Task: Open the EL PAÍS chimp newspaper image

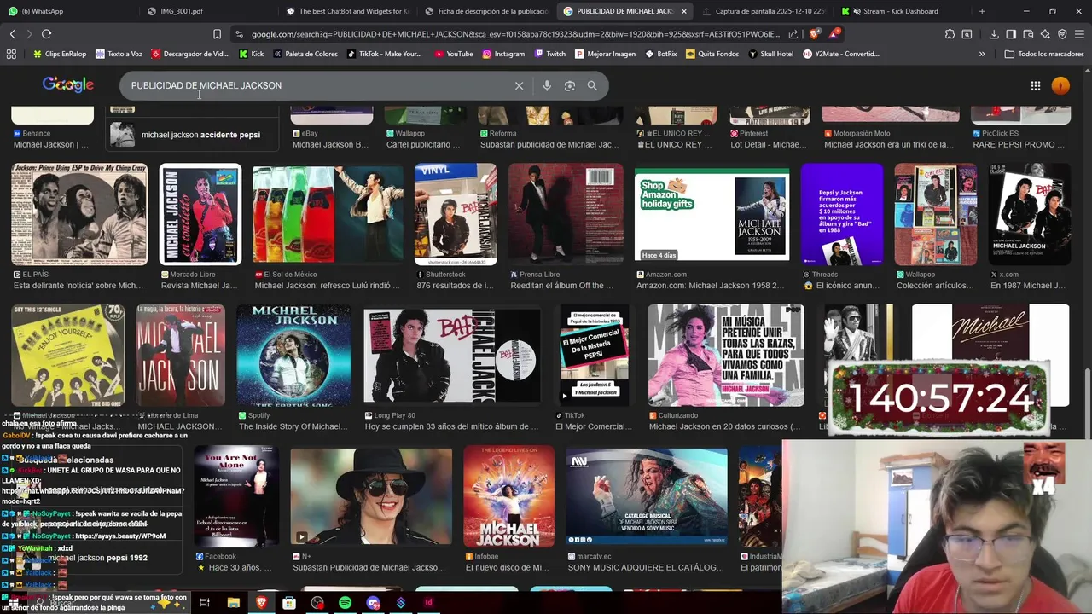Action: pyautogui.click(x=79, y=214)
